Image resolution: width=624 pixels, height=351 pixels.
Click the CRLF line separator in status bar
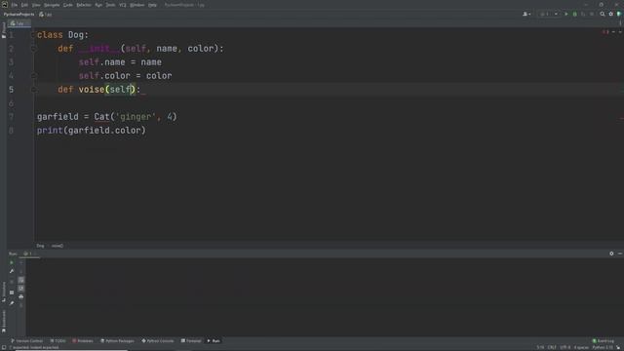click(x=552, y=348)
